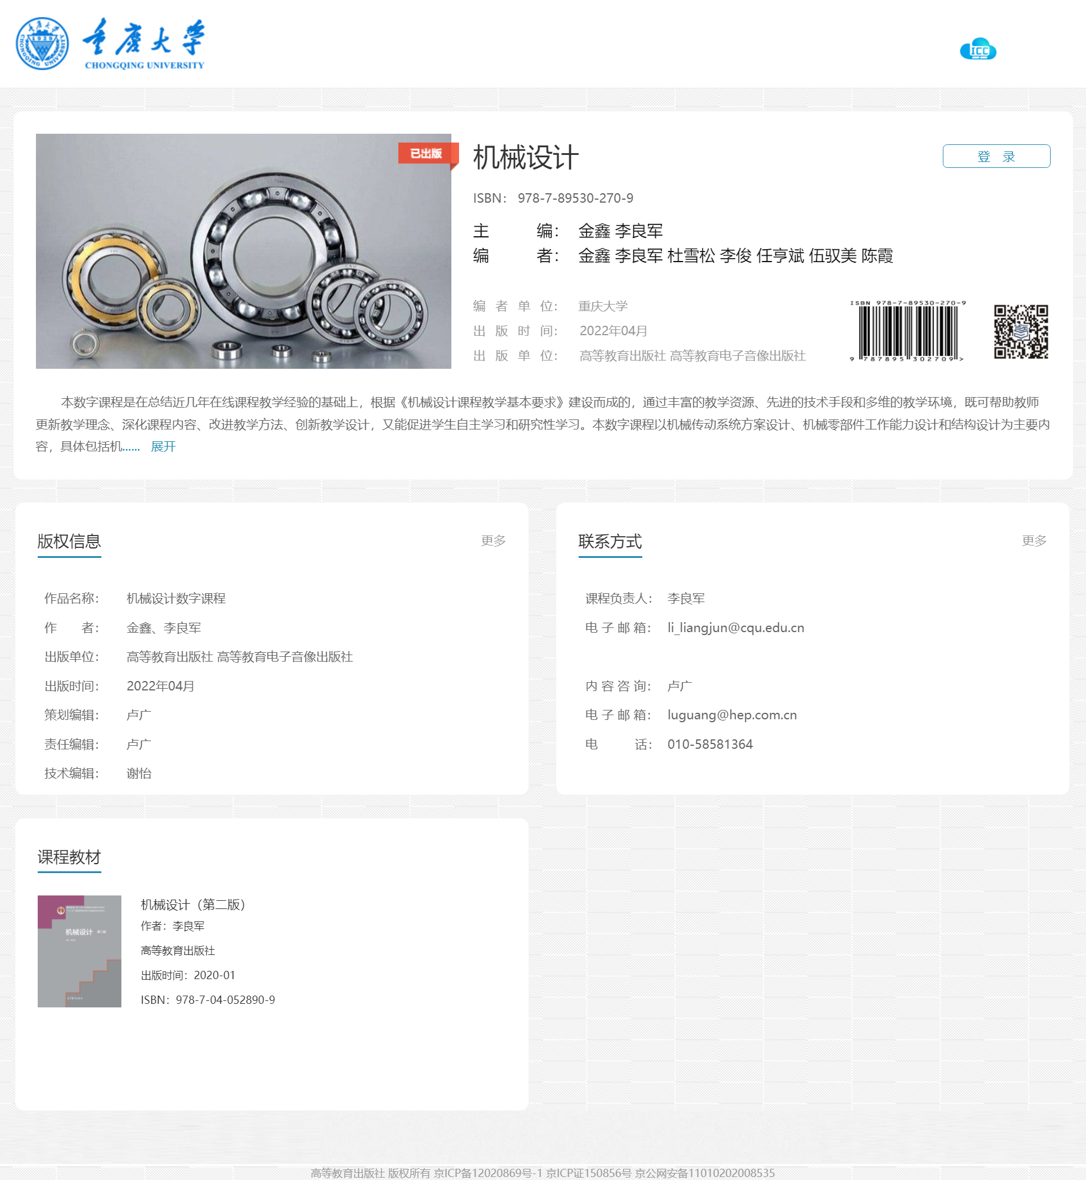Click email luguang@hep.com.cn
Screen dimensions: 1086x1180
[732, 715]
